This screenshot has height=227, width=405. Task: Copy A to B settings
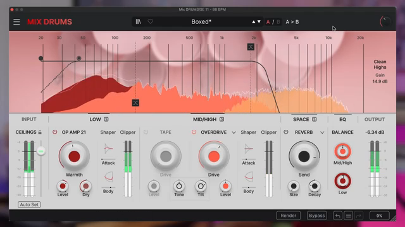pyautogui.click(x=292, y=22)
